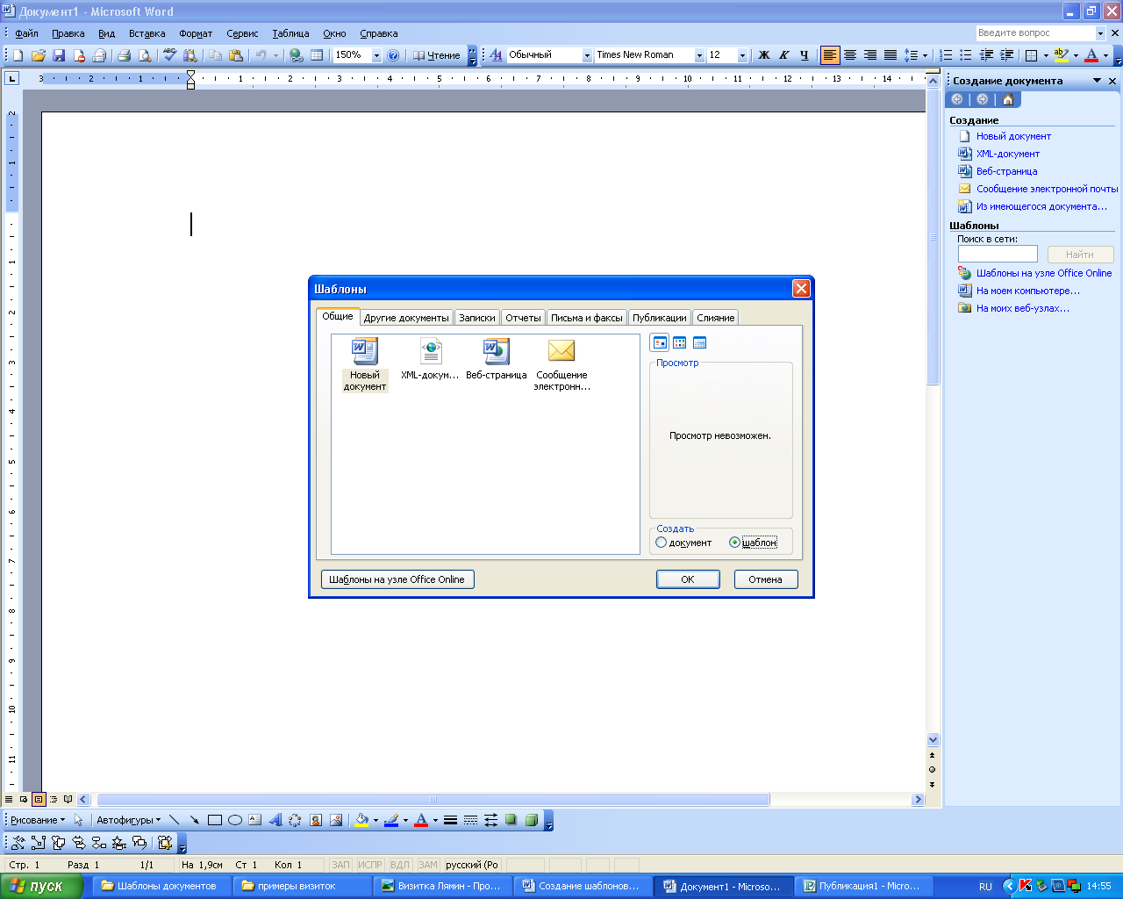Toggle Reading layout with the Чтение button
The width and height of the screenshot is (1123, 899).
click(437, 55)
